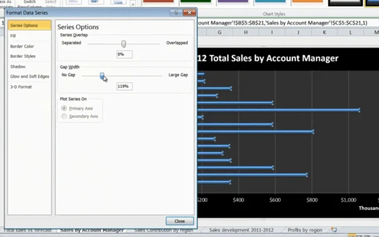Select column H header
This screenshot has height=237, width=379.
(246, 33)
